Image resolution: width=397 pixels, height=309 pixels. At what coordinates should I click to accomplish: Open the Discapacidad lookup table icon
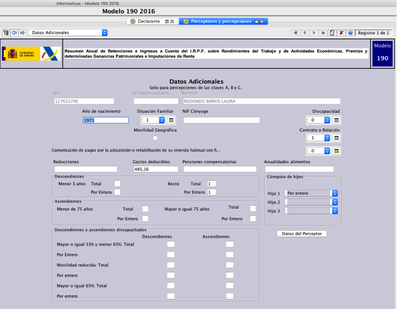pyautogui.click(x=336, y=120)
